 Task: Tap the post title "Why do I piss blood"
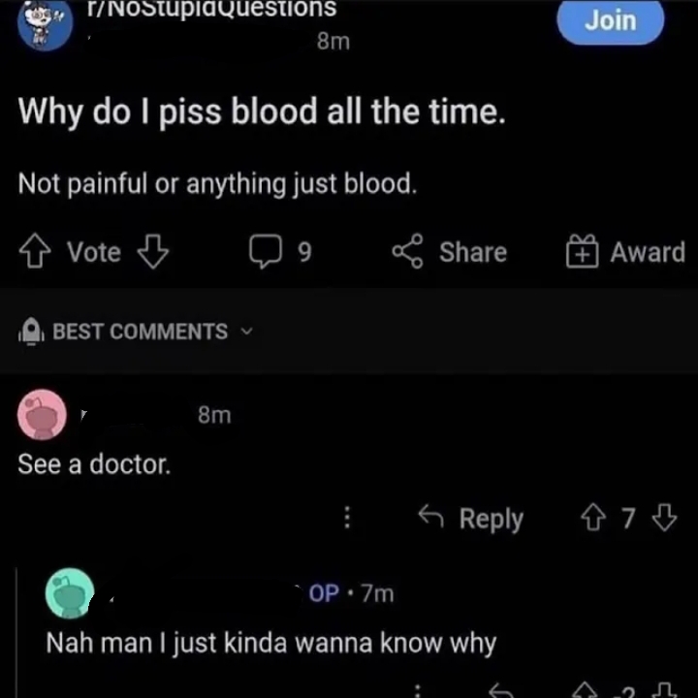click(x=262, y=113)
